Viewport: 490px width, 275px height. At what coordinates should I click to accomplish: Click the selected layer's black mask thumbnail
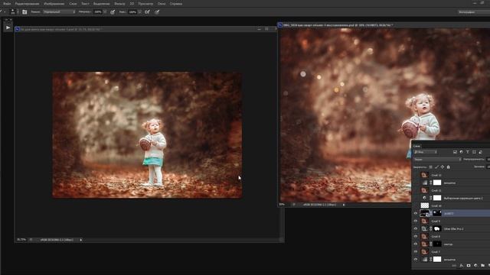(x=437, y=213)
